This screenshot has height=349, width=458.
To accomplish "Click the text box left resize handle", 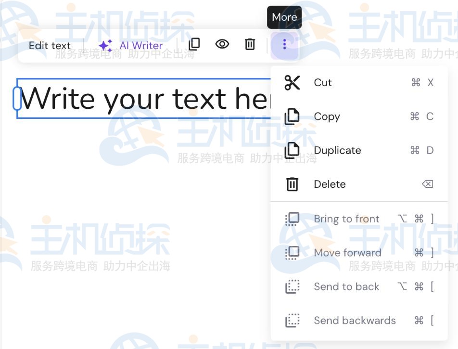I will click(16, 99).
